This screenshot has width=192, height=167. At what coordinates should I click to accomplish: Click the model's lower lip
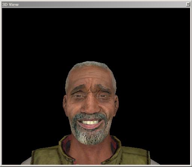click(x=90, y=126)
